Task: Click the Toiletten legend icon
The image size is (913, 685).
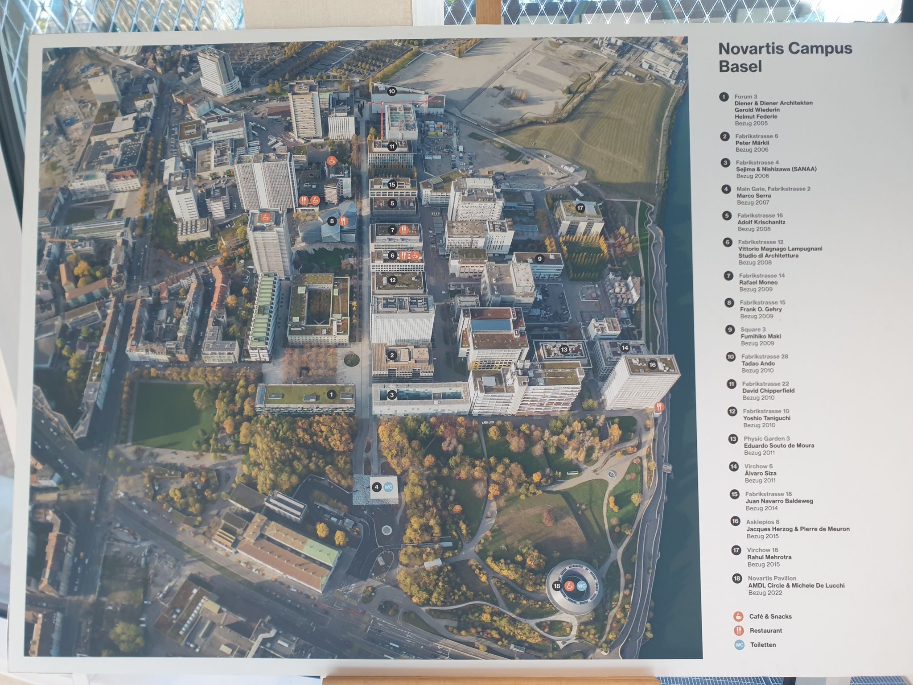Action: [x=739, y=645]
